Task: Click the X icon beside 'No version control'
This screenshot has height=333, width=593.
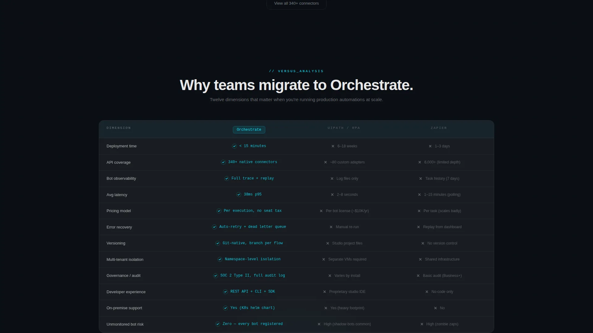Action: point(423,243)
